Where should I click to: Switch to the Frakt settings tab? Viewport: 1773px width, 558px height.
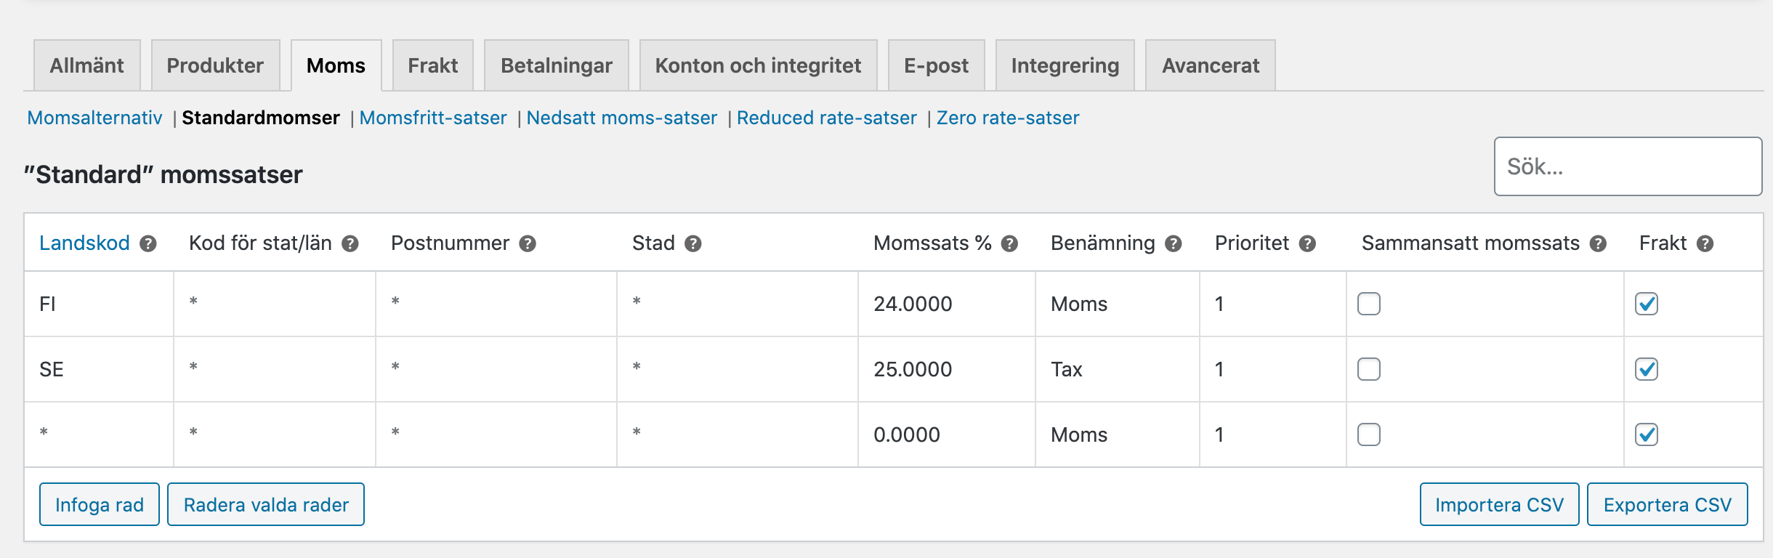tap(433, 65)
